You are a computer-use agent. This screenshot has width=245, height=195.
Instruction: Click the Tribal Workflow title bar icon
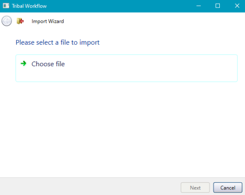(6, 6)
